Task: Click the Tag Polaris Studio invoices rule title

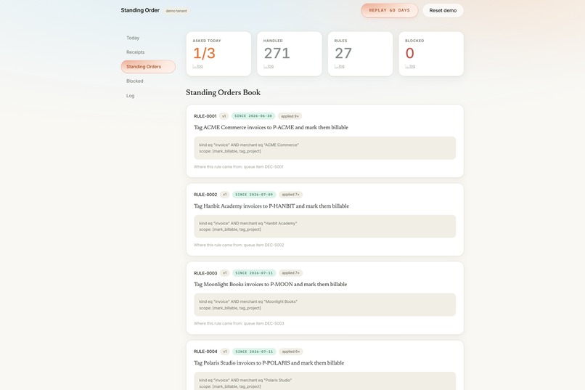Action: 269,362
